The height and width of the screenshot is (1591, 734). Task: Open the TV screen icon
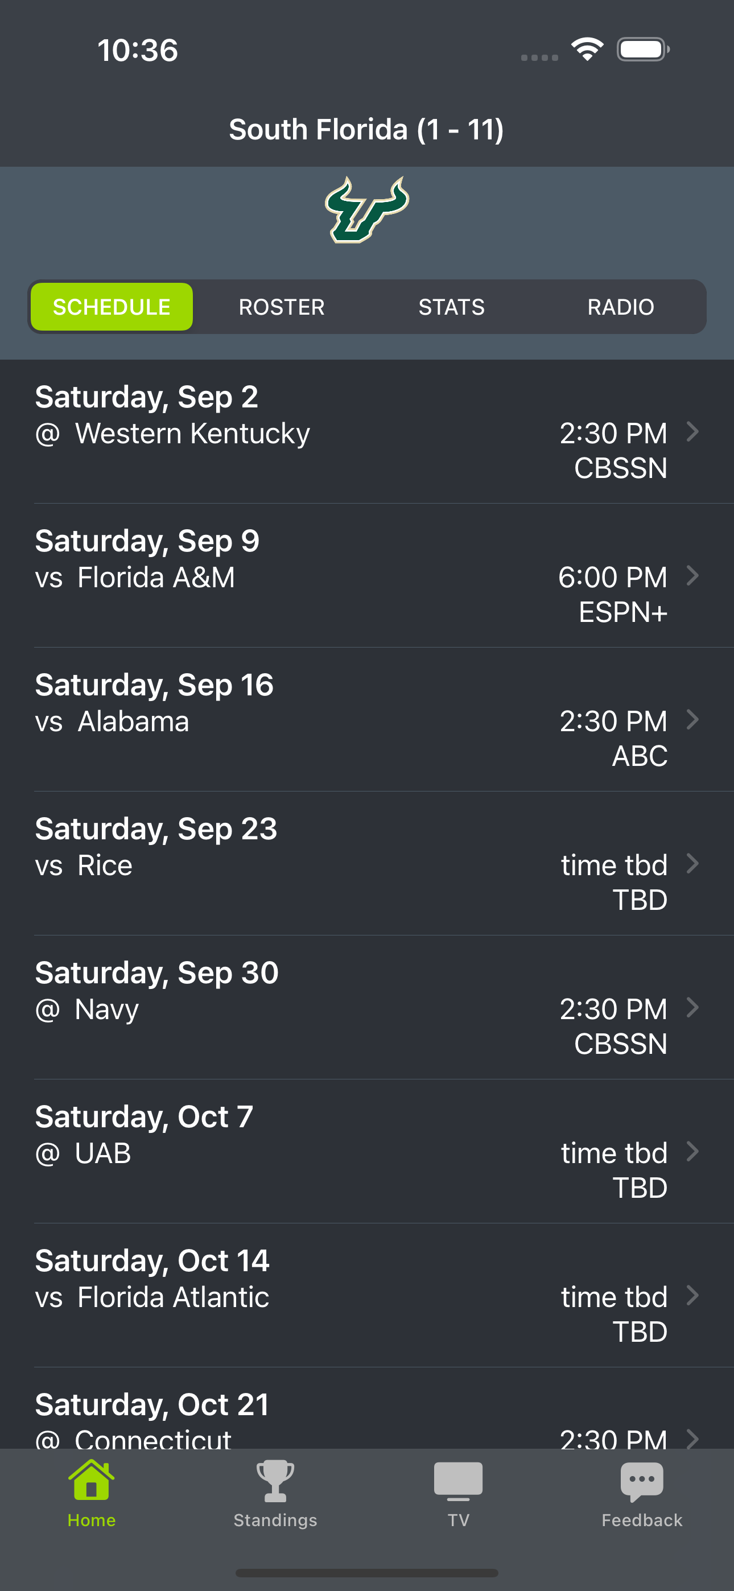[458, 1481]
